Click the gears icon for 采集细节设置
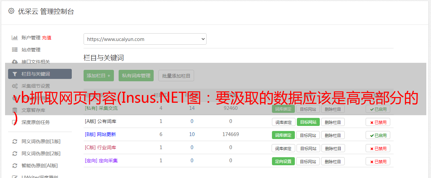This screenshot has height=178, width=431. [15, 86]
